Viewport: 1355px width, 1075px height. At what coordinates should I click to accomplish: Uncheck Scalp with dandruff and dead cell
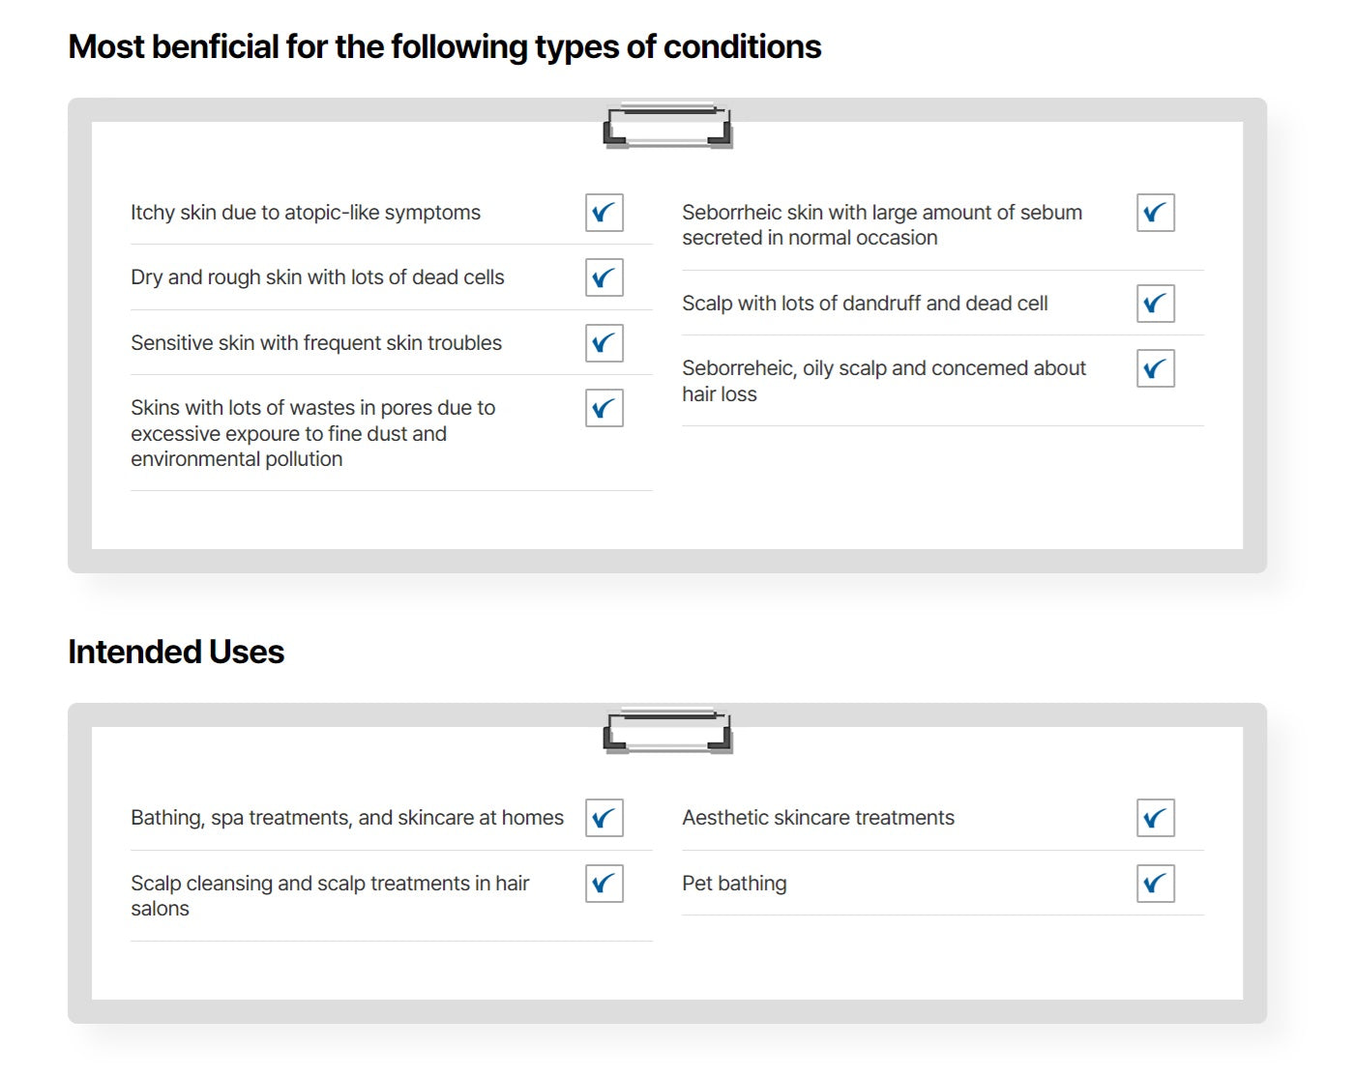(1156, 304)
